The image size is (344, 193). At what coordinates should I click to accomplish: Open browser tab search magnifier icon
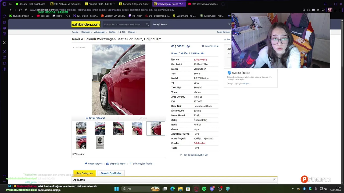pos(325,4)
